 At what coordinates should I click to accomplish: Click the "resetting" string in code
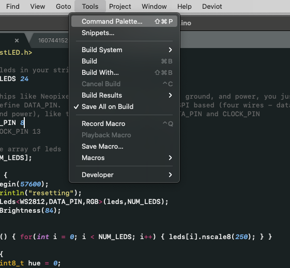[51, 193]
